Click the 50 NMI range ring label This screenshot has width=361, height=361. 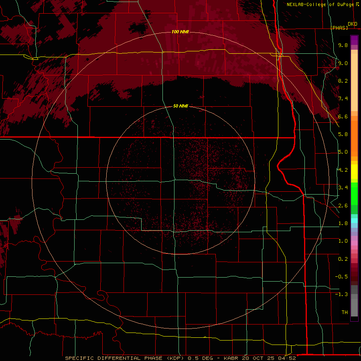(x=180, y=106)
